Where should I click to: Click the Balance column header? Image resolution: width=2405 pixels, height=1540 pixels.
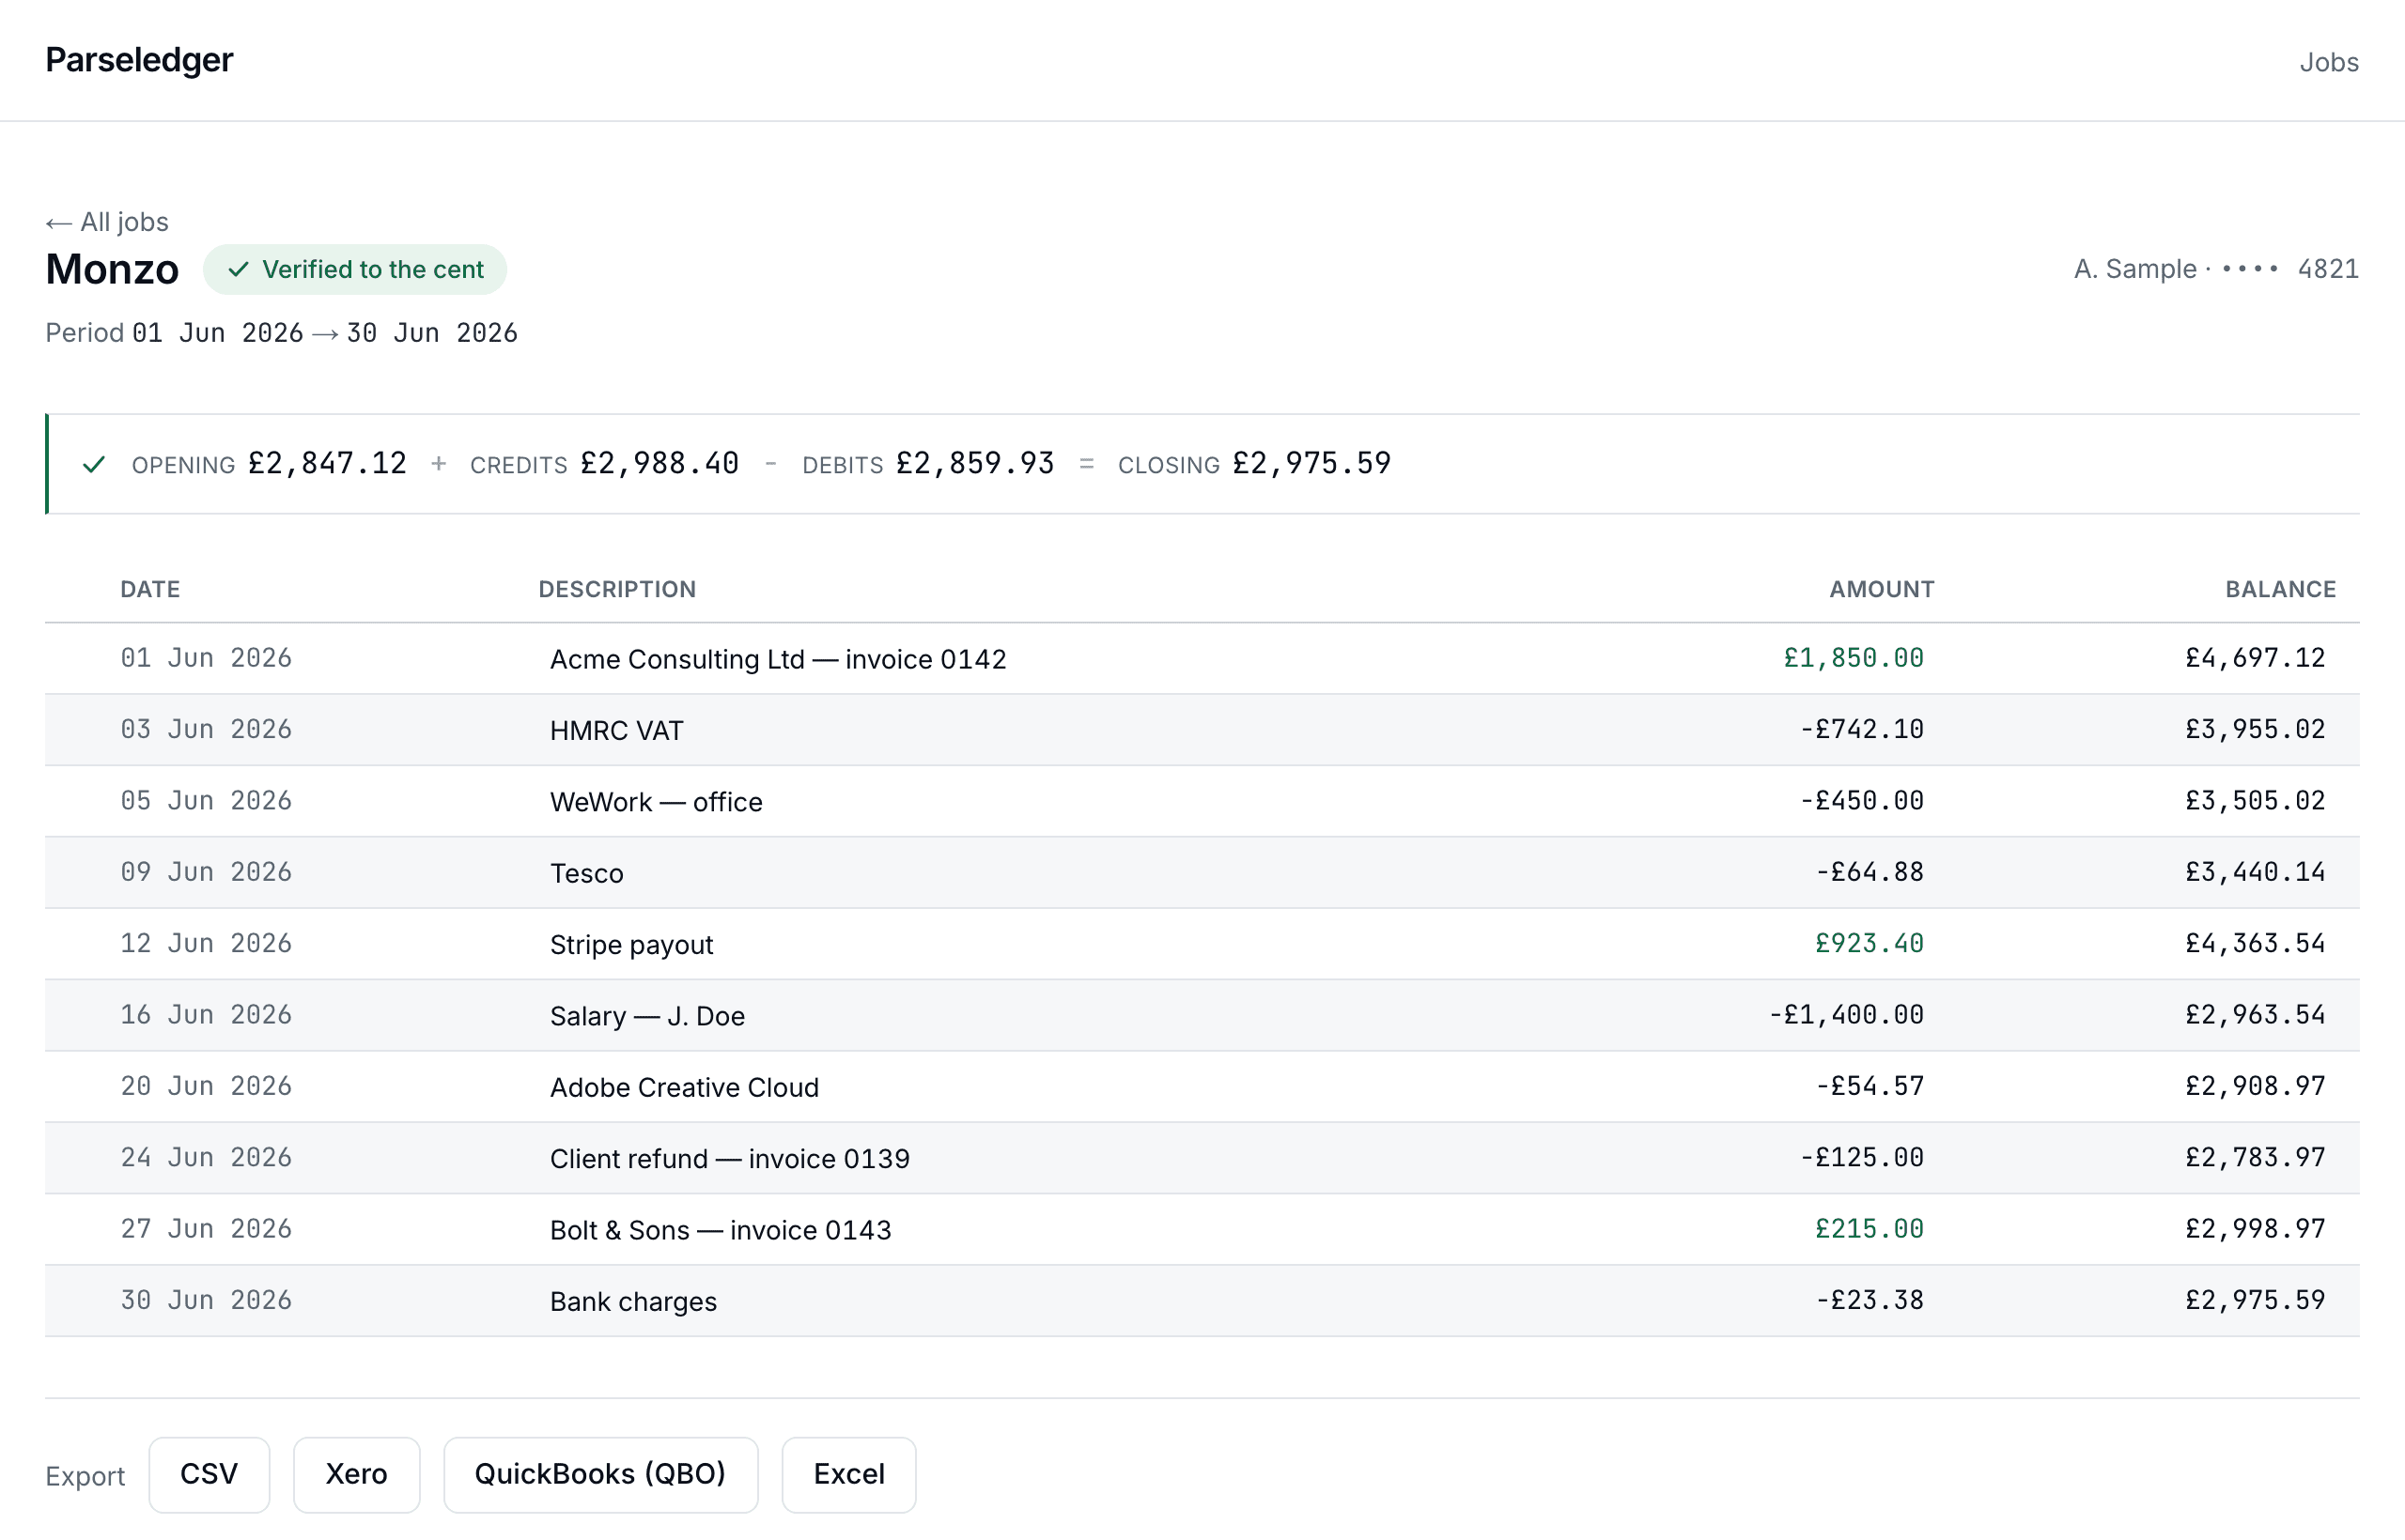(2280, 589)
